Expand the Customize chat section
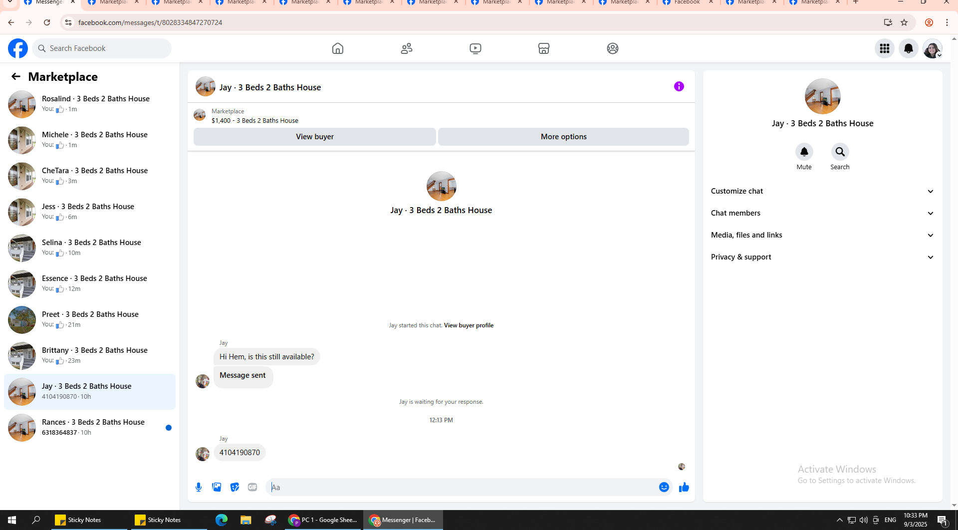The image size is (958, 530). point(822,191)
